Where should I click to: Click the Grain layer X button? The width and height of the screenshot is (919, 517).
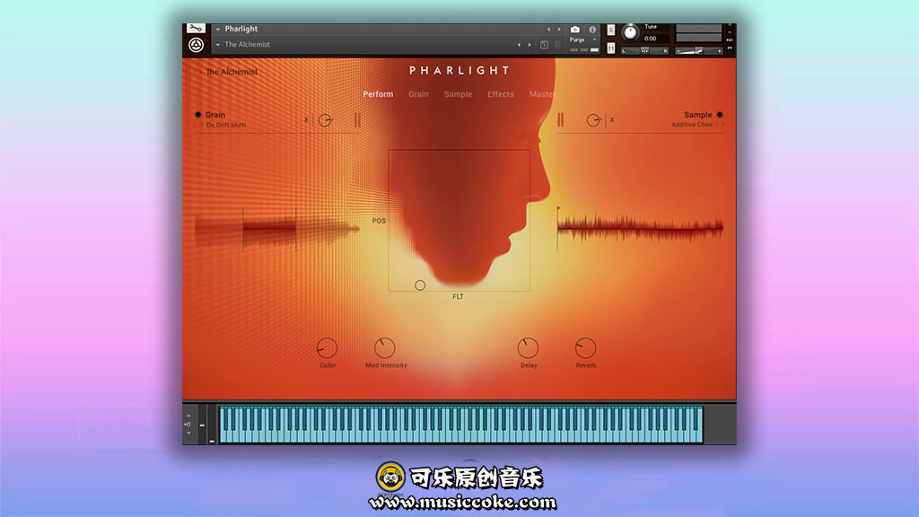pyautogui.click(x=306, y=120)
